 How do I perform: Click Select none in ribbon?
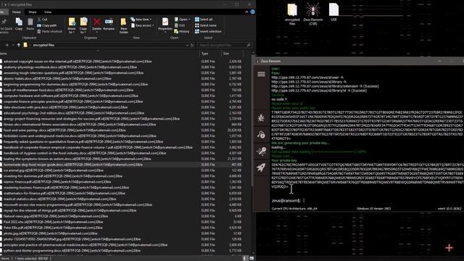[206, 25]
